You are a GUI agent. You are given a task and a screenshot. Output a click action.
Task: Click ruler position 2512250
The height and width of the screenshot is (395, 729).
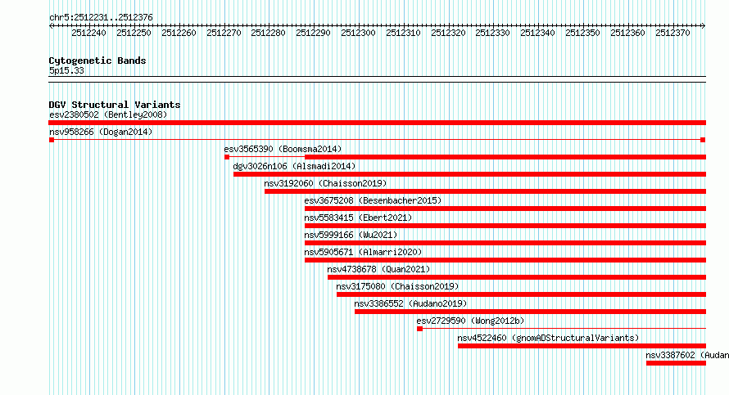pos(134,33)
